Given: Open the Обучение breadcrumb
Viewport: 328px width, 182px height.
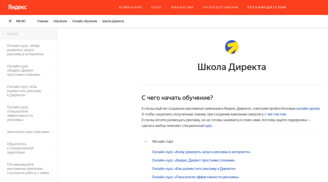Looking at the screenshot, I should point(60,21).
